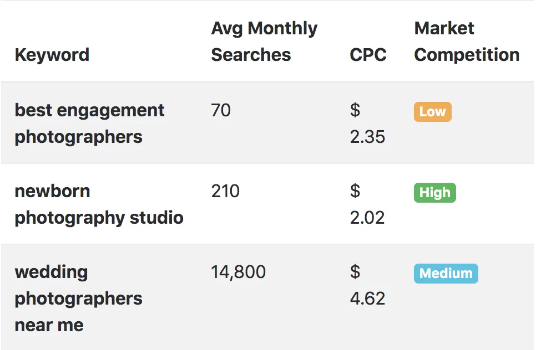Screen dimensions: 536x350
Task: Click the 70 monthly searches value
Action: pyautogui.click(x=221, y=110)
